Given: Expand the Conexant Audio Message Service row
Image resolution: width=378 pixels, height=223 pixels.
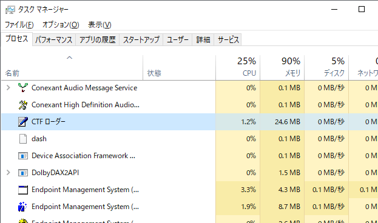Looking at the screenshot, I should point(8,88).
